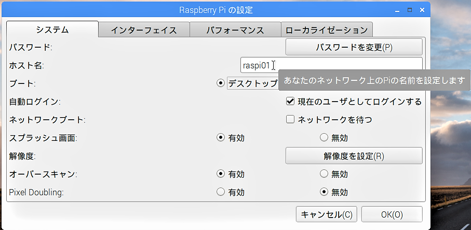Minimize the Raspberry Pi の設定 window
This screenshot has height=230, width=471.
point(397,10)
